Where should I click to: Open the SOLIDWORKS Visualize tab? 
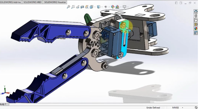pyautogui.click(x=55, y=2)
